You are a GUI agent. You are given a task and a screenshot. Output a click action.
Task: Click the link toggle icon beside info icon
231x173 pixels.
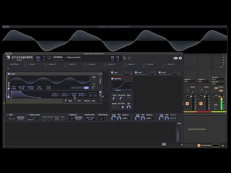point(175,58)
